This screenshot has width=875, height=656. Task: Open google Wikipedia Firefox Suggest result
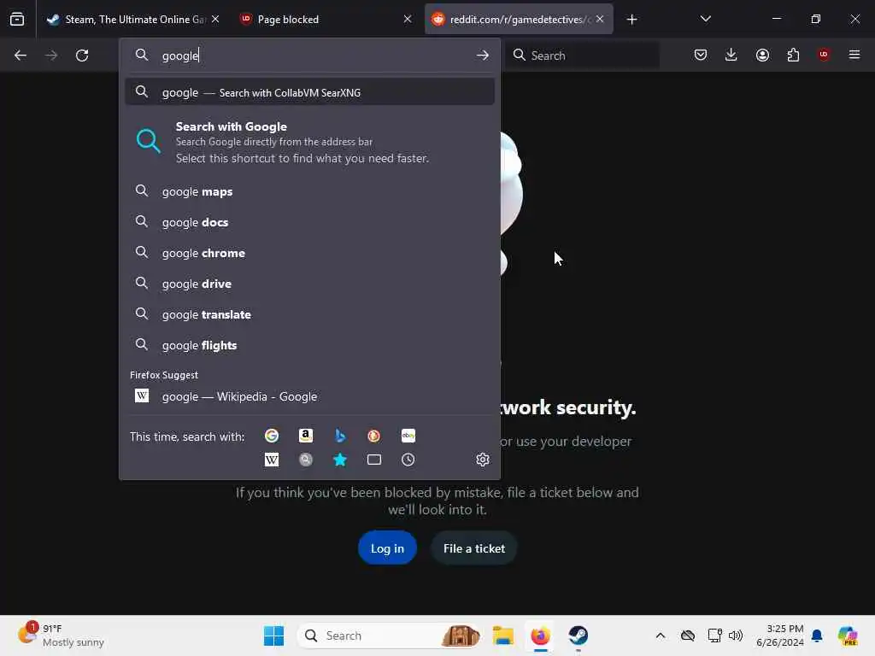309,396
